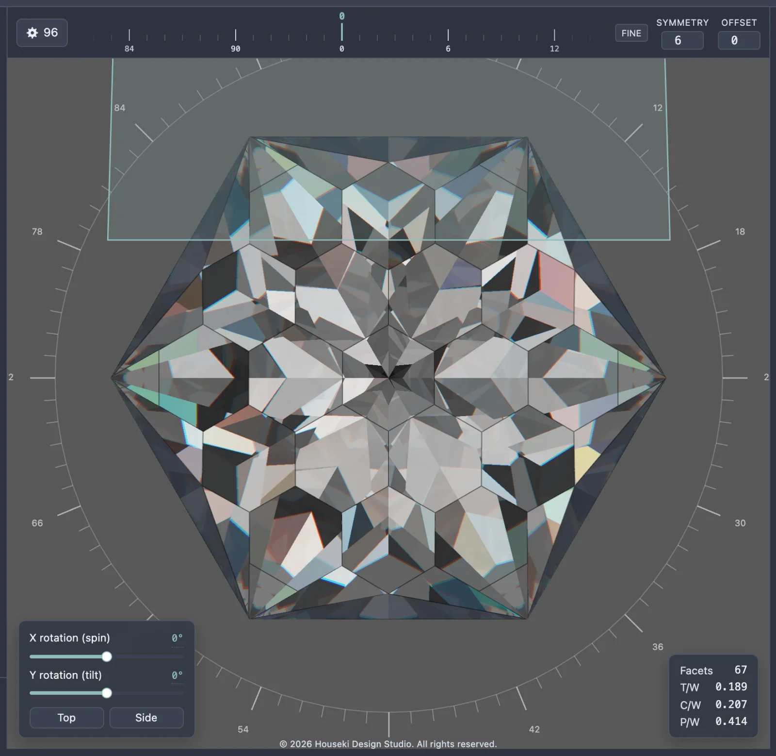The height and width of the screenshot is (756, 776).
Task: Click the 42 label on circular dial
Action: 534,729
